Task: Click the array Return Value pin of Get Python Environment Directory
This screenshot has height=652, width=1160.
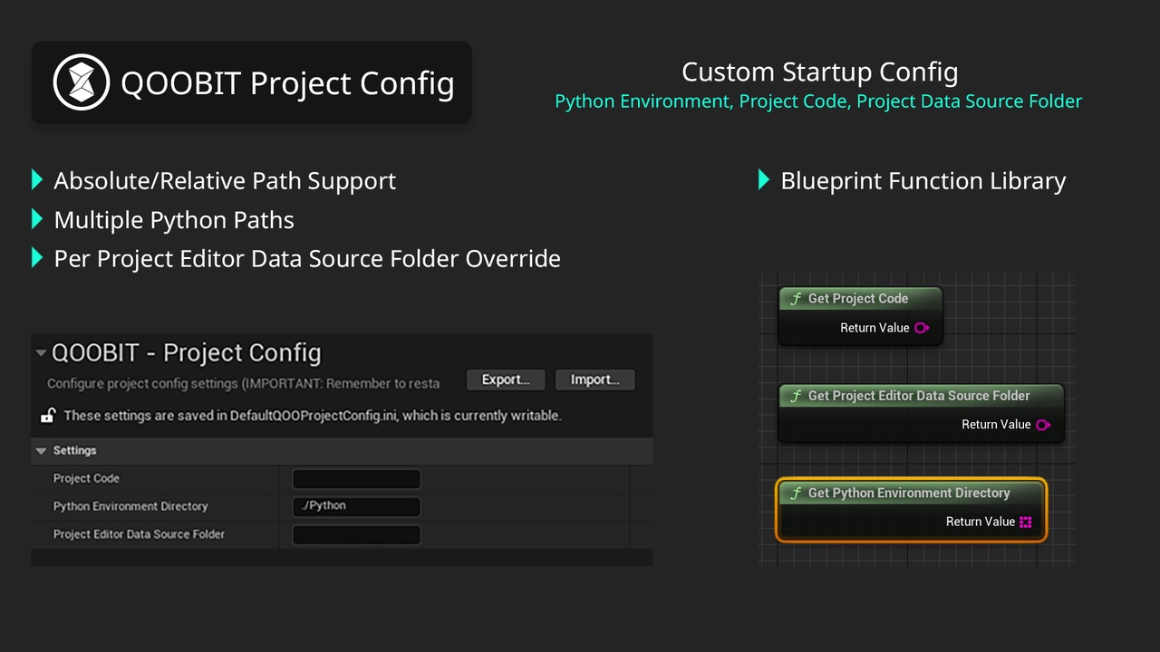Action: pos(1026,523)
